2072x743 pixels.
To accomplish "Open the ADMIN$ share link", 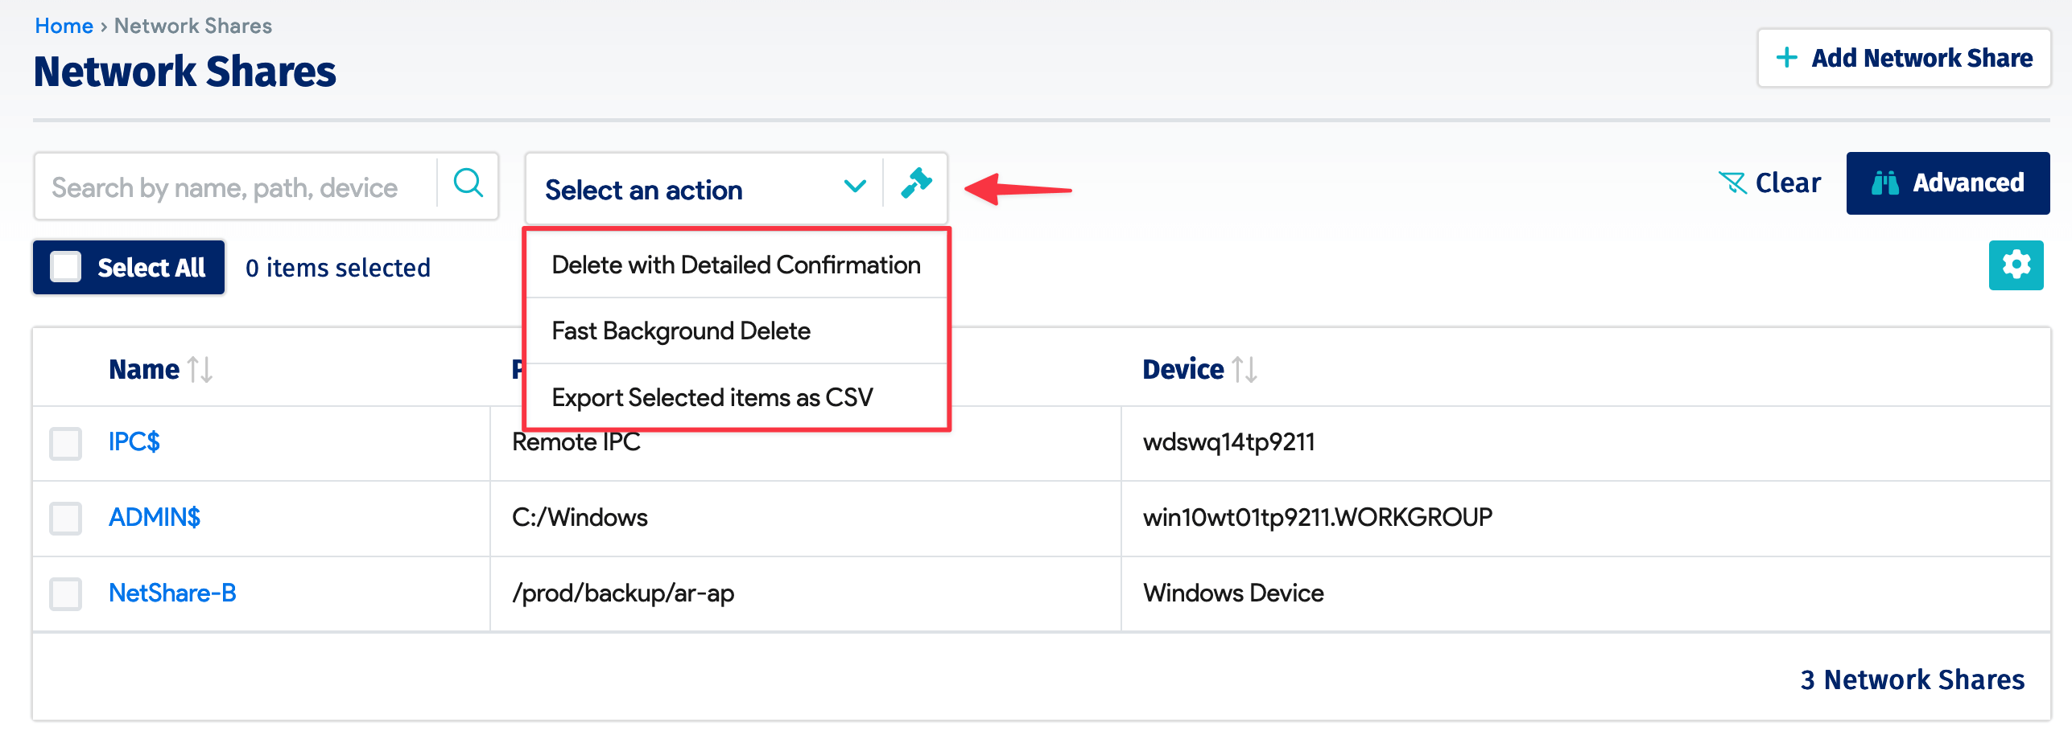I will (155, 517).
